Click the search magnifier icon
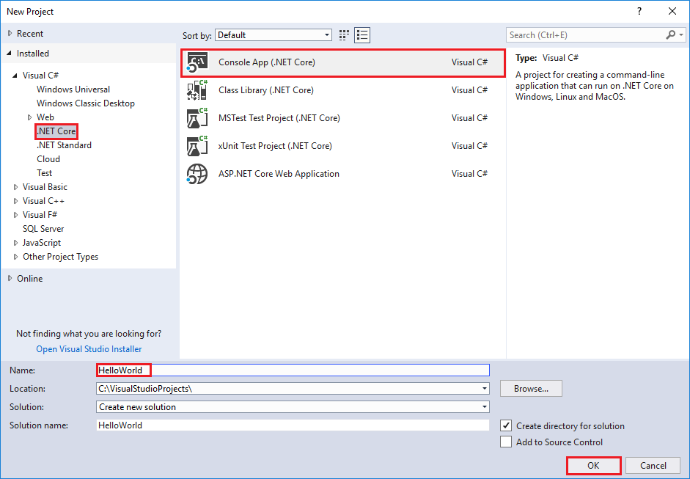690x479 pixels. (x=670, y=34)
